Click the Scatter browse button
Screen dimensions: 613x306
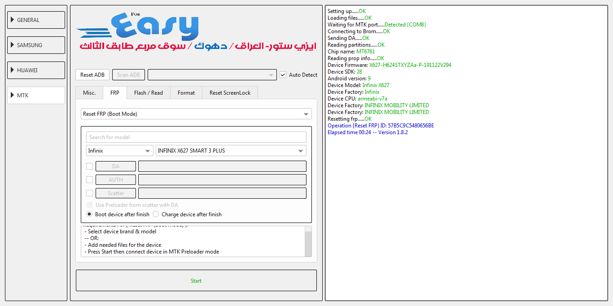click(116, 193)
